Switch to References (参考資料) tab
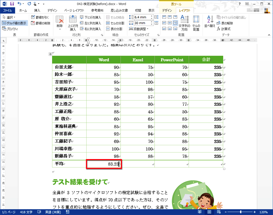 point(97,11)
